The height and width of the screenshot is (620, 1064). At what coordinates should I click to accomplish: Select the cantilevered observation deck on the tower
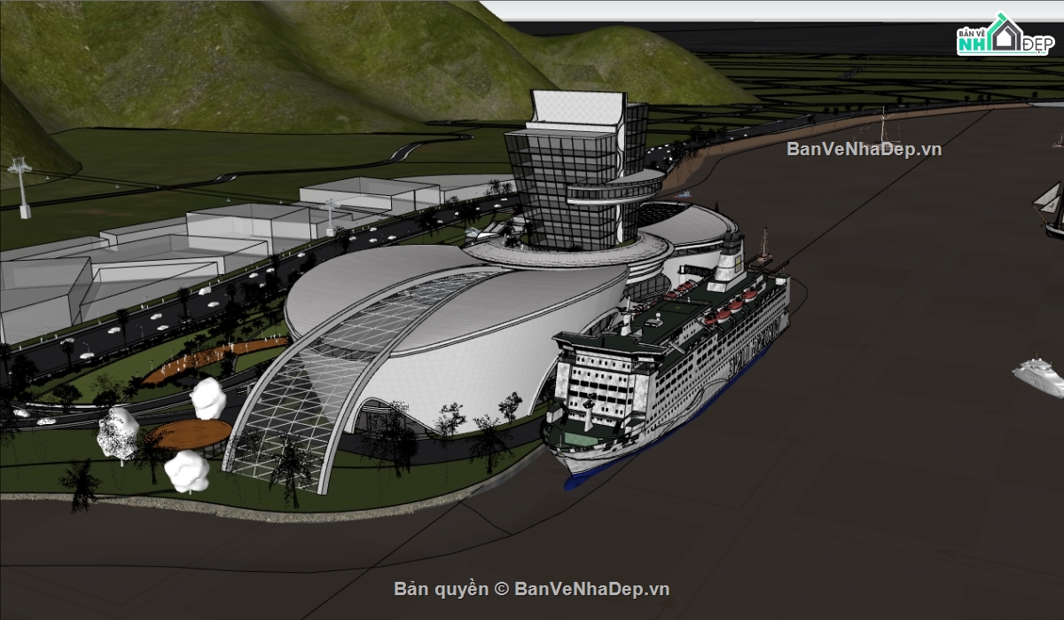tap(616, 187)
